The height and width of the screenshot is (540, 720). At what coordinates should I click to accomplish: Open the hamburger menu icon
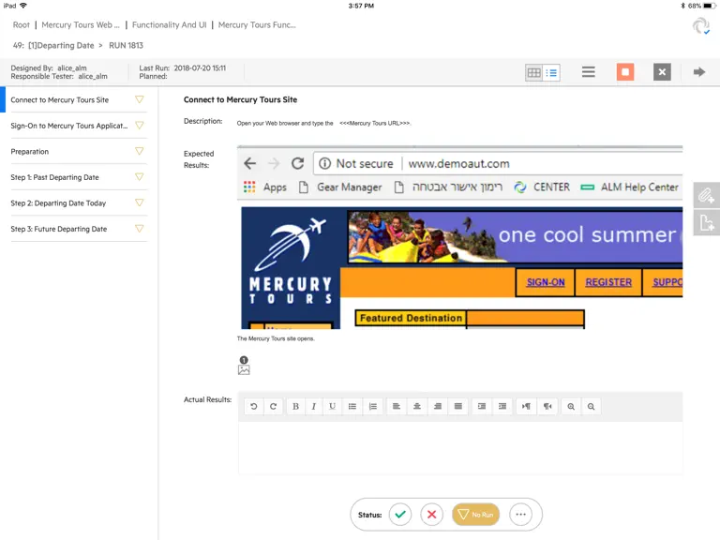pos(588,72)
